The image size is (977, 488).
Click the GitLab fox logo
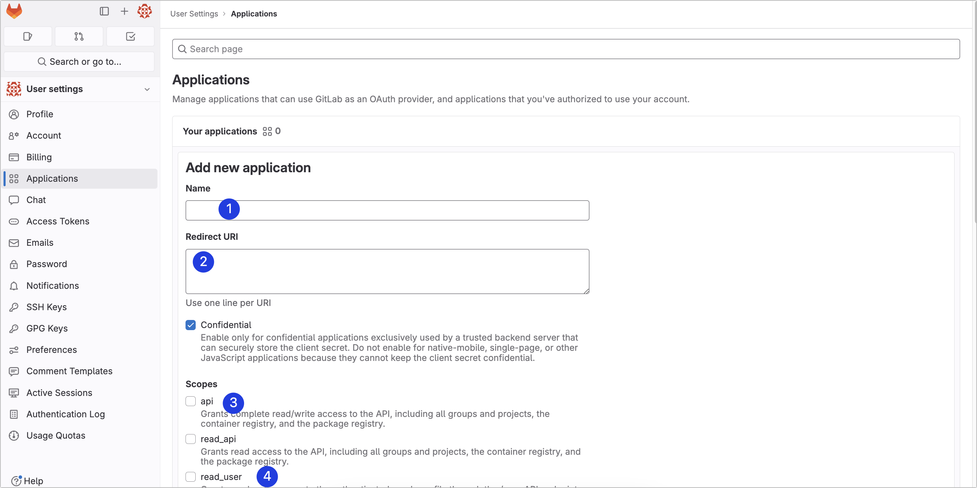point(14,11)
